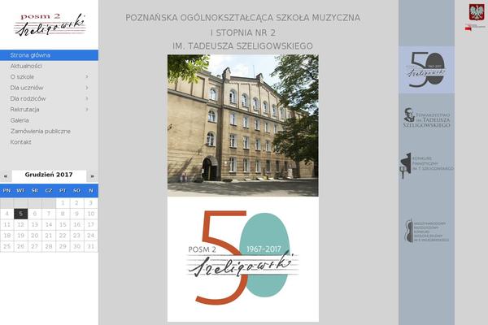
Task: Select day 1 in the calendar
Action: coord(63,203)
